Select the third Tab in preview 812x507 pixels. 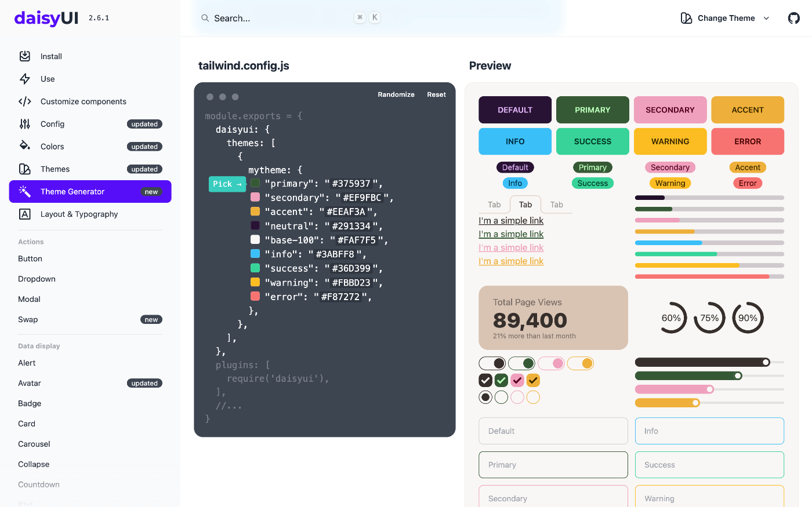click(x=557, y=205)
